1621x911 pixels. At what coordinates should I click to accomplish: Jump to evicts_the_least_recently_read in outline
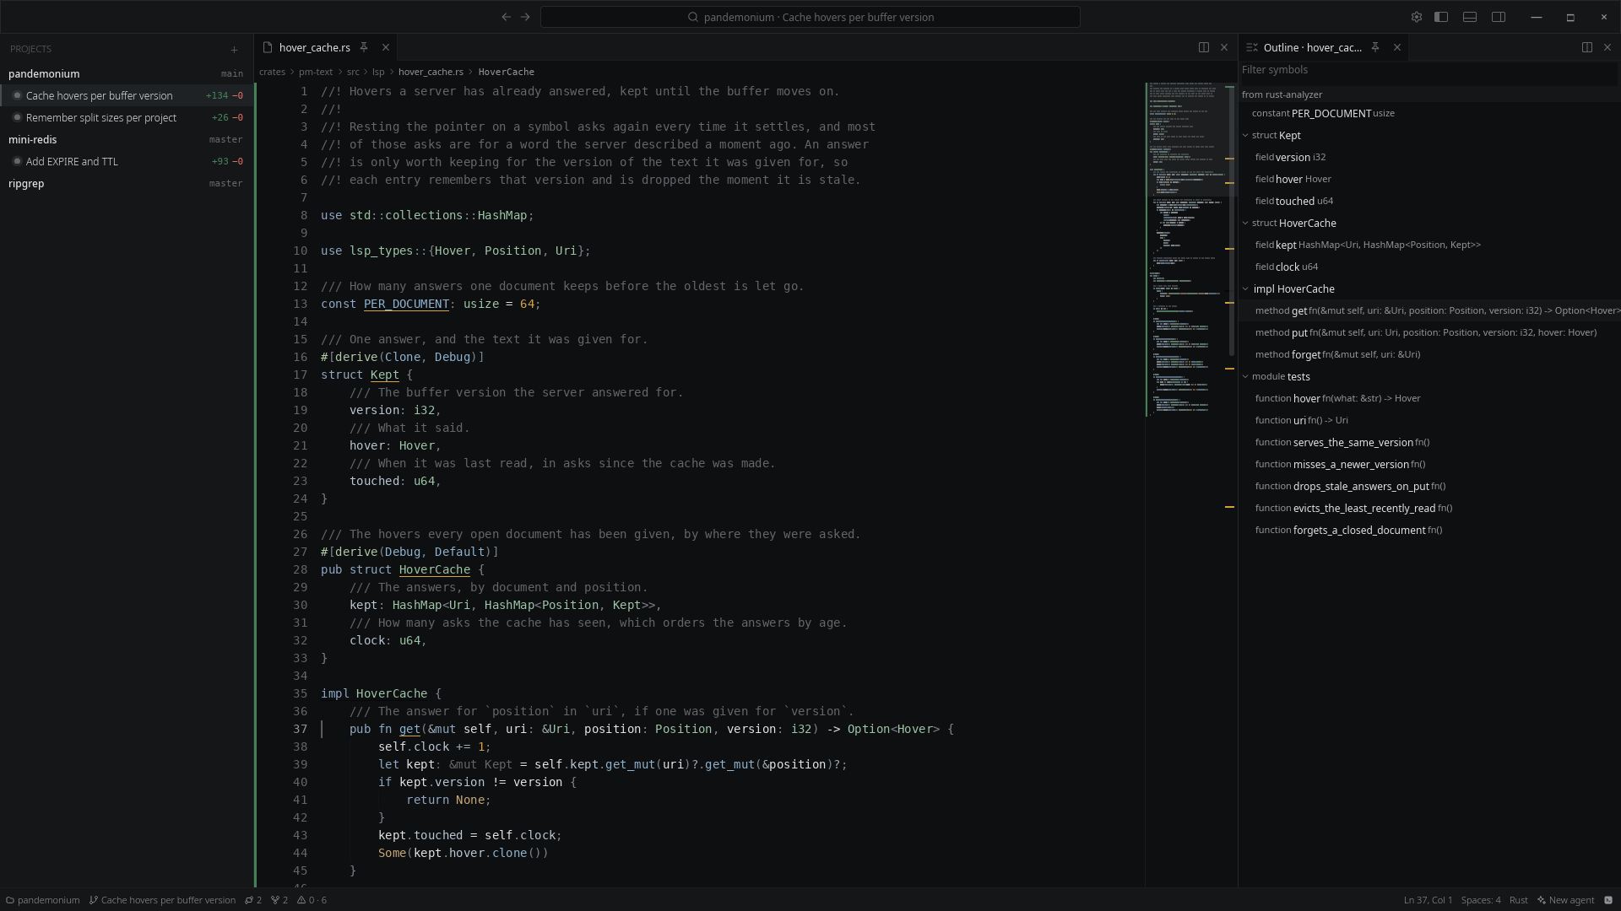(x=1429, y=508)
